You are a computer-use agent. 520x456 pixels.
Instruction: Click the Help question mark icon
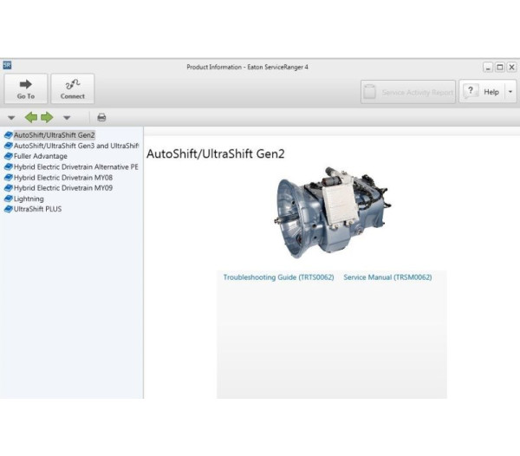(471, 92)
